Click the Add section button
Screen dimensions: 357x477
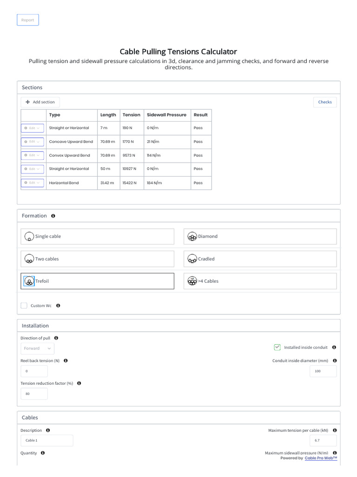pyautogui.click(x=40, y=102)
